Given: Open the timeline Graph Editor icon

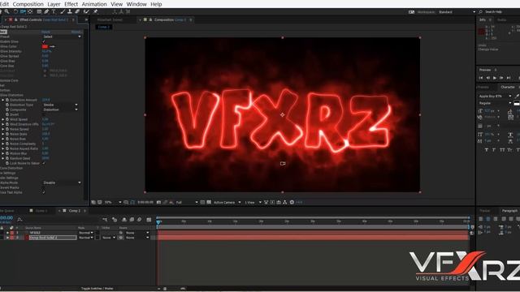Looking at the screenshot, I should pos(149,220).
